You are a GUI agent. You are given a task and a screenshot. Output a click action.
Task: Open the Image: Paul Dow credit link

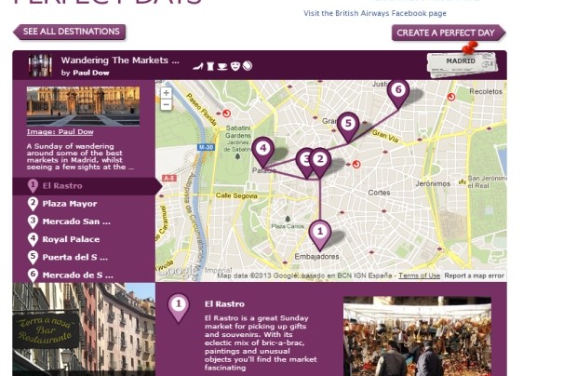pos(60,132)
